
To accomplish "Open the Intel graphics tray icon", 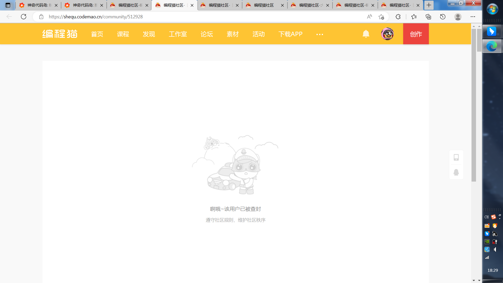I will 487,249.
